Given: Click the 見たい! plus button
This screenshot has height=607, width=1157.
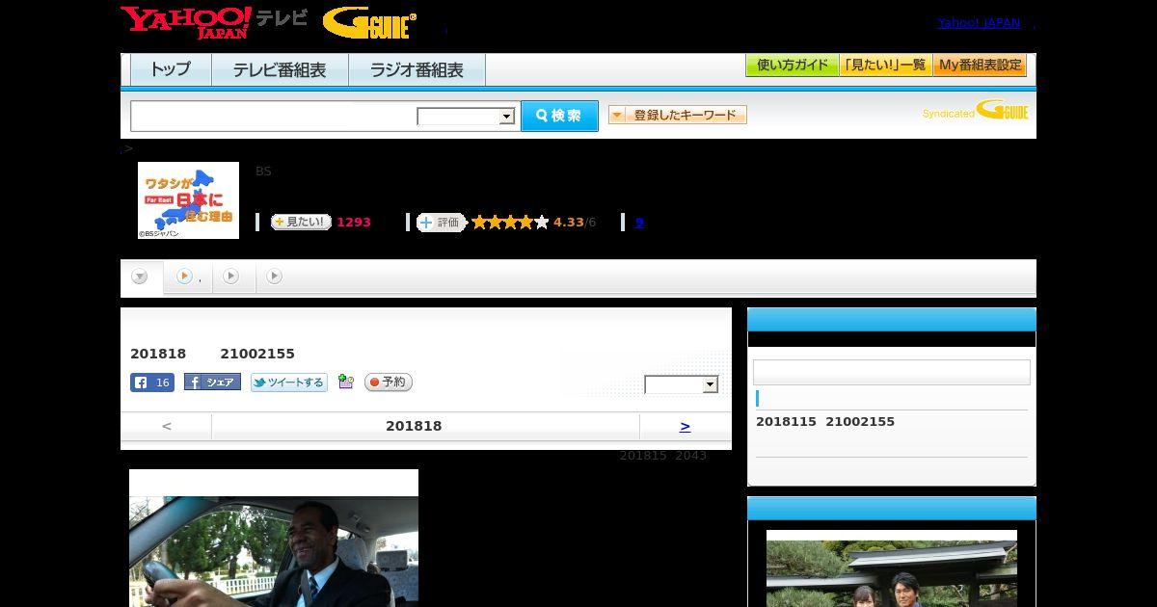Looking at the screenshot, I should click(301, 222).
